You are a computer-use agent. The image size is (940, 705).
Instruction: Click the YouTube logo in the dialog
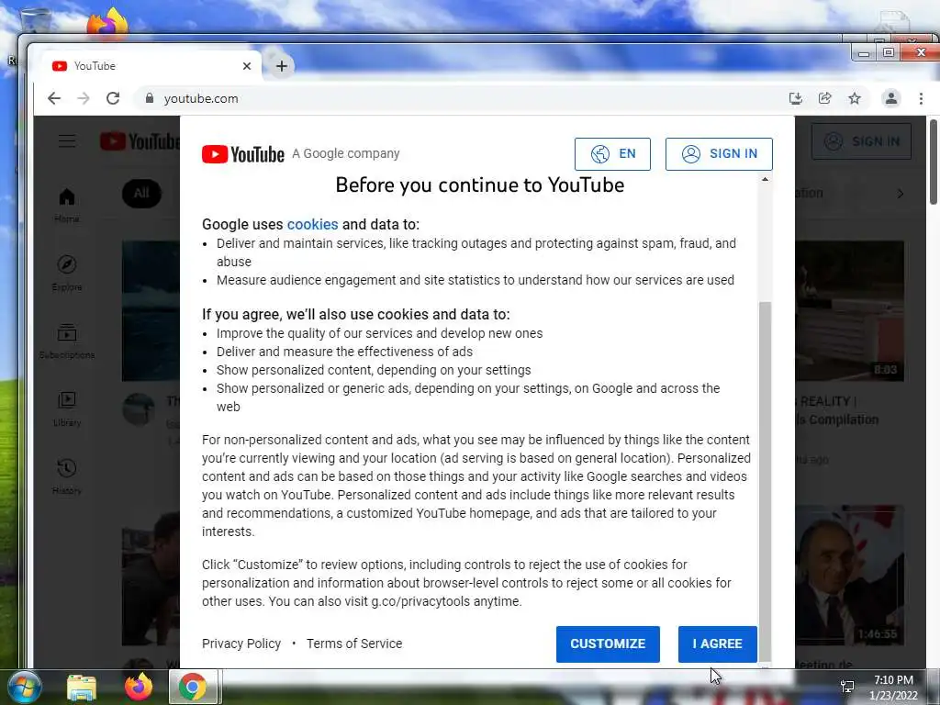tap(242, 154)
